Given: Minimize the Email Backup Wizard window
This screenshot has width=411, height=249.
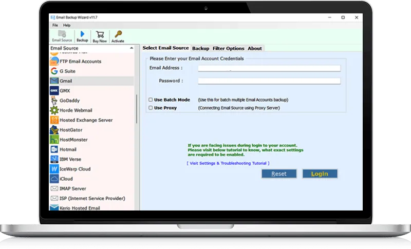Looking at the screenshot, I should 330,17.
